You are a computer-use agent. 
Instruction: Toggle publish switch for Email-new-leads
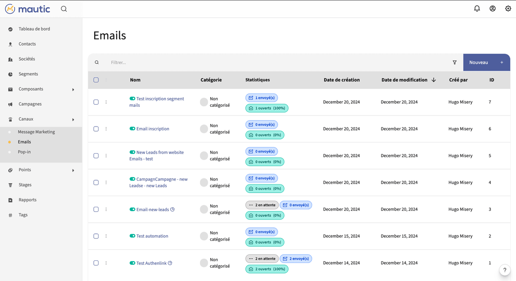(132, 209)
